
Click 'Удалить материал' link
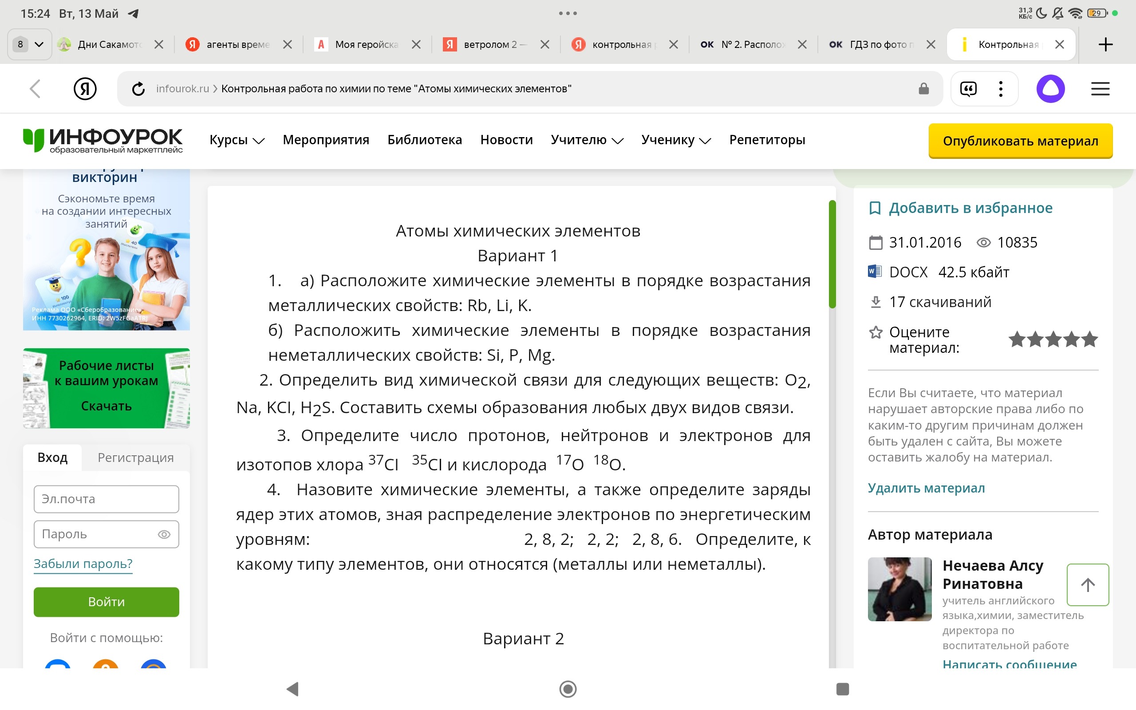point(926,488)
